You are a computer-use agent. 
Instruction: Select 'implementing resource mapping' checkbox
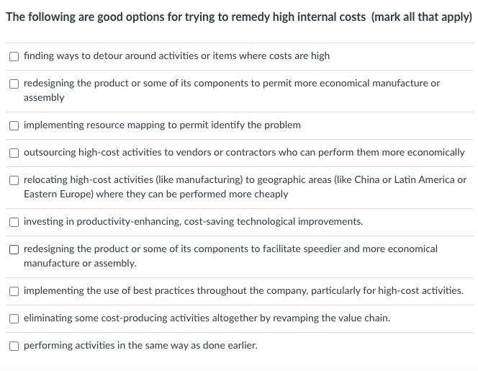(x=14, y=125)
